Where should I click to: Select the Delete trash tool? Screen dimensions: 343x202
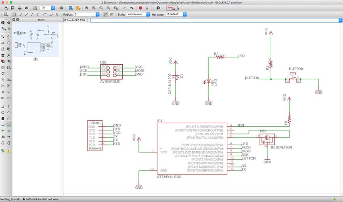[x=3, y=55]
